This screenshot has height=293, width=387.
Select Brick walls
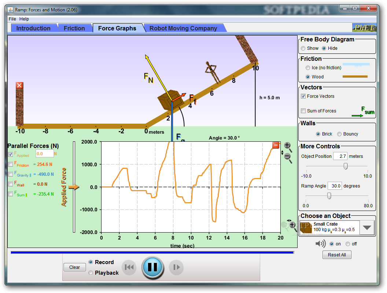[x=318, y=134]
